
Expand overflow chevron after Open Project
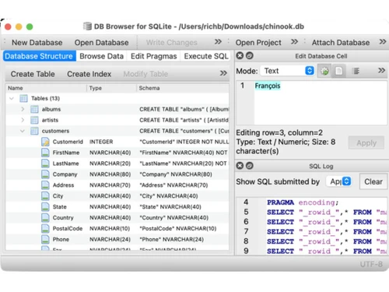pos(294,42)
